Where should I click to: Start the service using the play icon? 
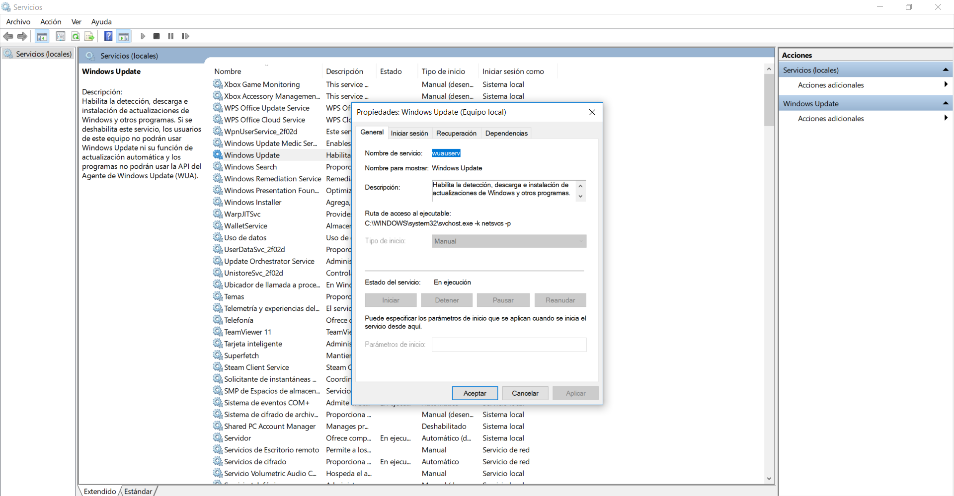click(x=143, y=36)
